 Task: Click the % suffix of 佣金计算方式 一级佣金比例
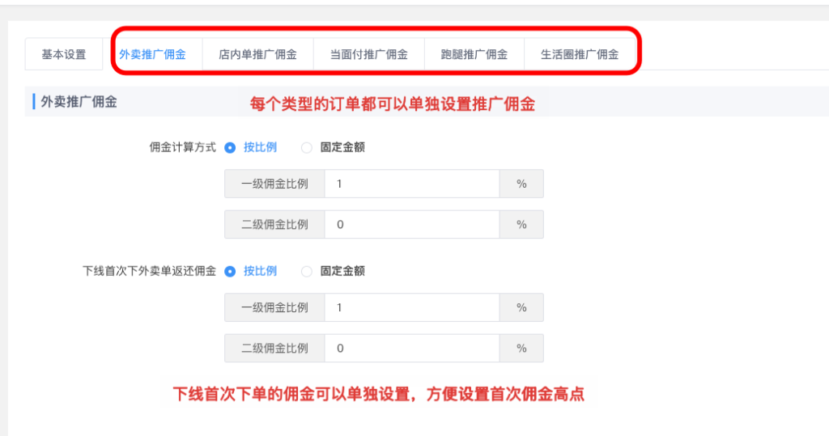(x=521, y=184)
